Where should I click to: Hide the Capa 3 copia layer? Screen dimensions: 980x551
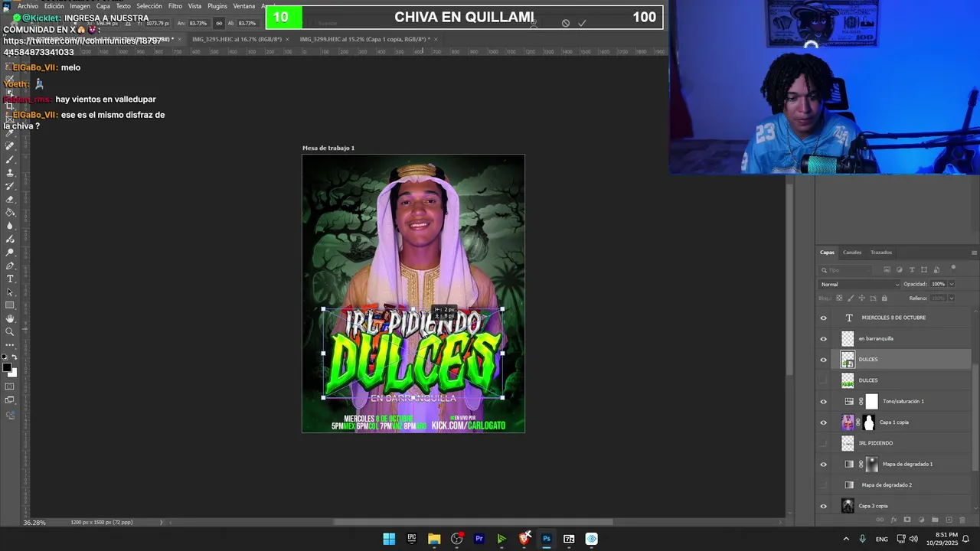click(824, 506)
